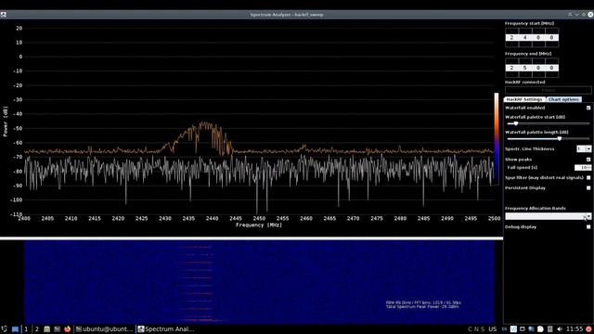Launch Firefox from the taskbar
This screenshot has width=594, height=334.
click(x=68, y=329)
